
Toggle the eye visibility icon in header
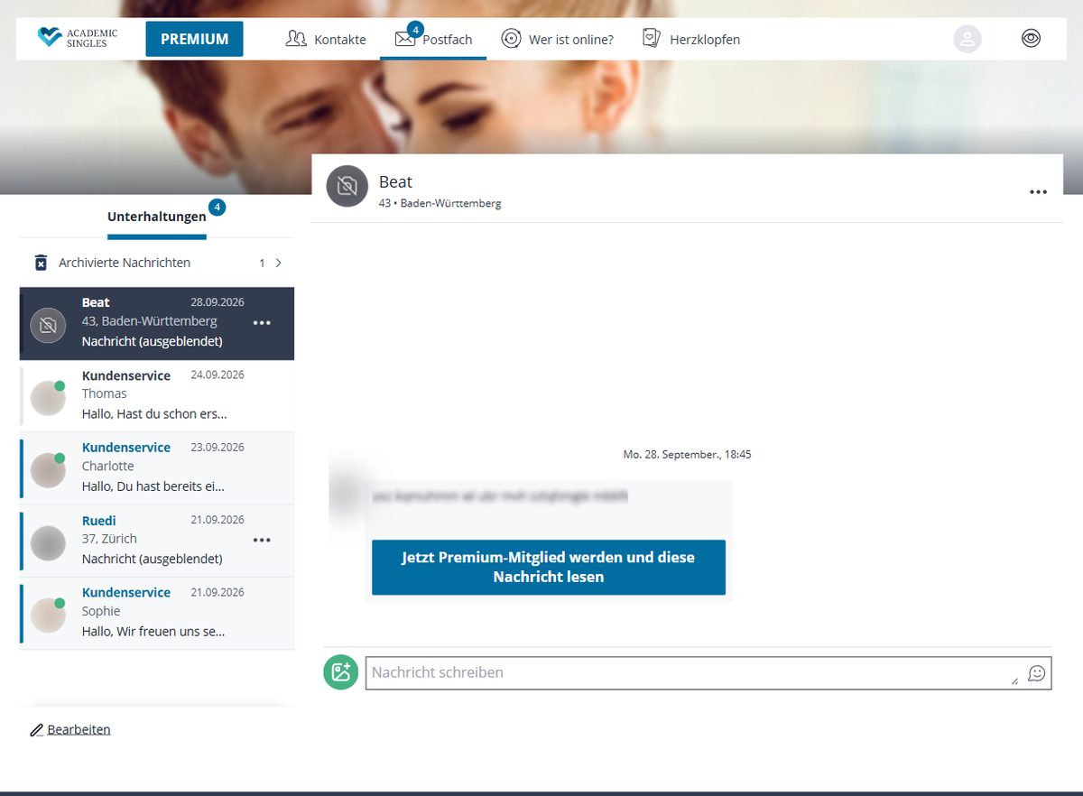[x=1031, y=39]
